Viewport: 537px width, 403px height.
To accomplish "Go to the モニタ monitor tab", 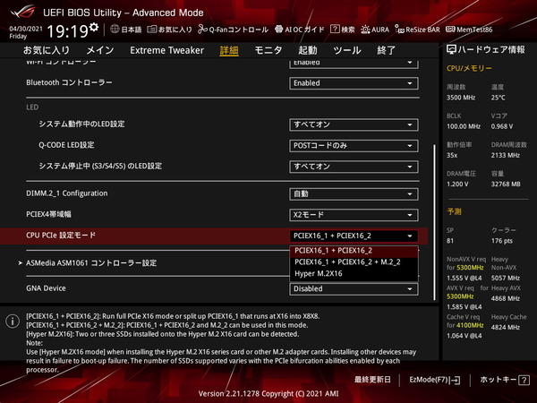I will [268, 50].
